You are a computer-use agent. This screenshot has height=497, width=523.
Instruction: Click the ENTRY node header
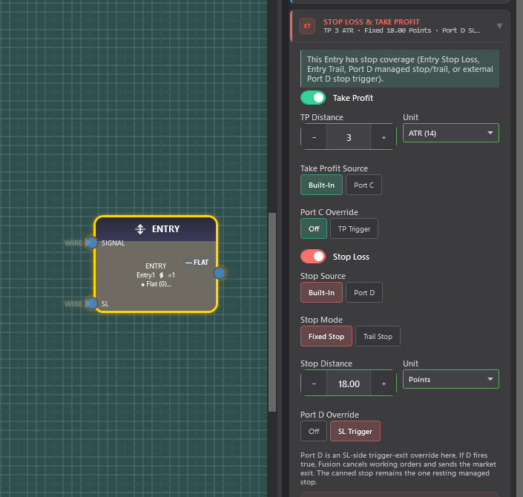[x=156, y=229]
